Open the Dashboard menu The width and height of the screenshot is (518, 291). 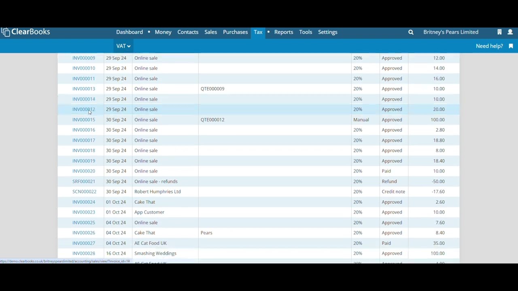[x=129, y=32]
